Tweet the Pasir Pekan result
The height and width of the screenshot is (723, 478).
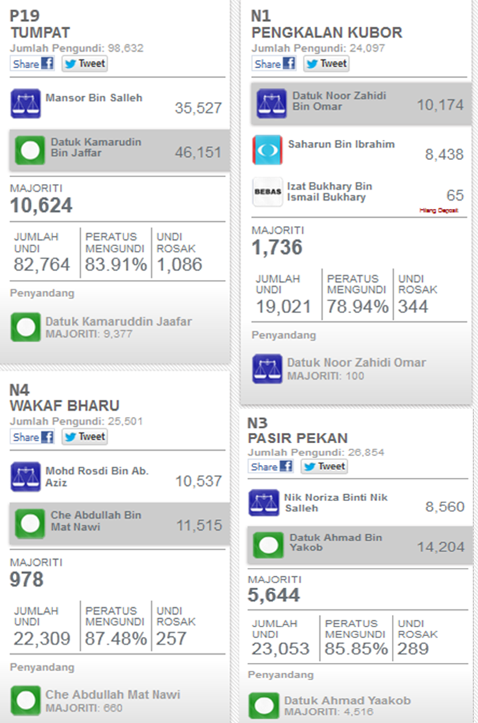(324, 467)
